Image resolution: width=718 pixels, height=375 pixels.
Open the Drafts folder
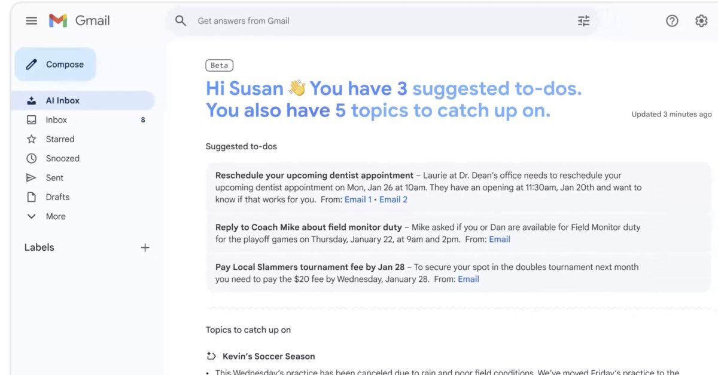[x=57, y=197]
